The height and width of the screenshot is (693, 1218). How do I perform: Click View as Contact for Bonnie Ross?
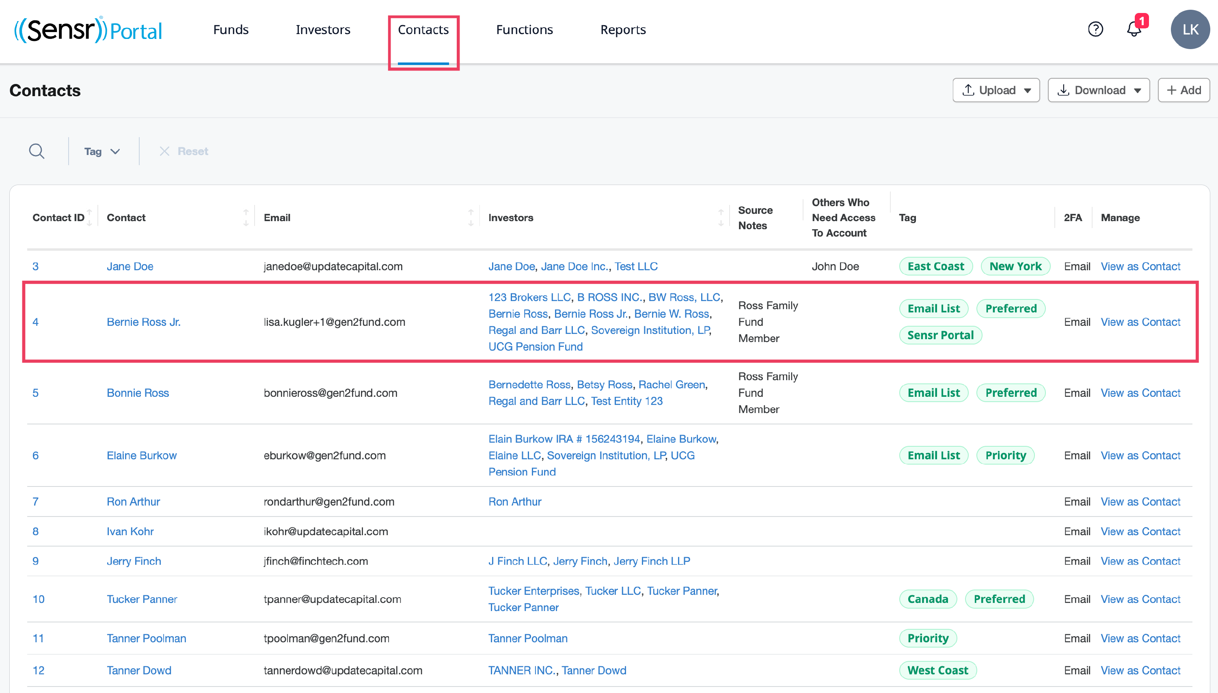coord(1140,393)
